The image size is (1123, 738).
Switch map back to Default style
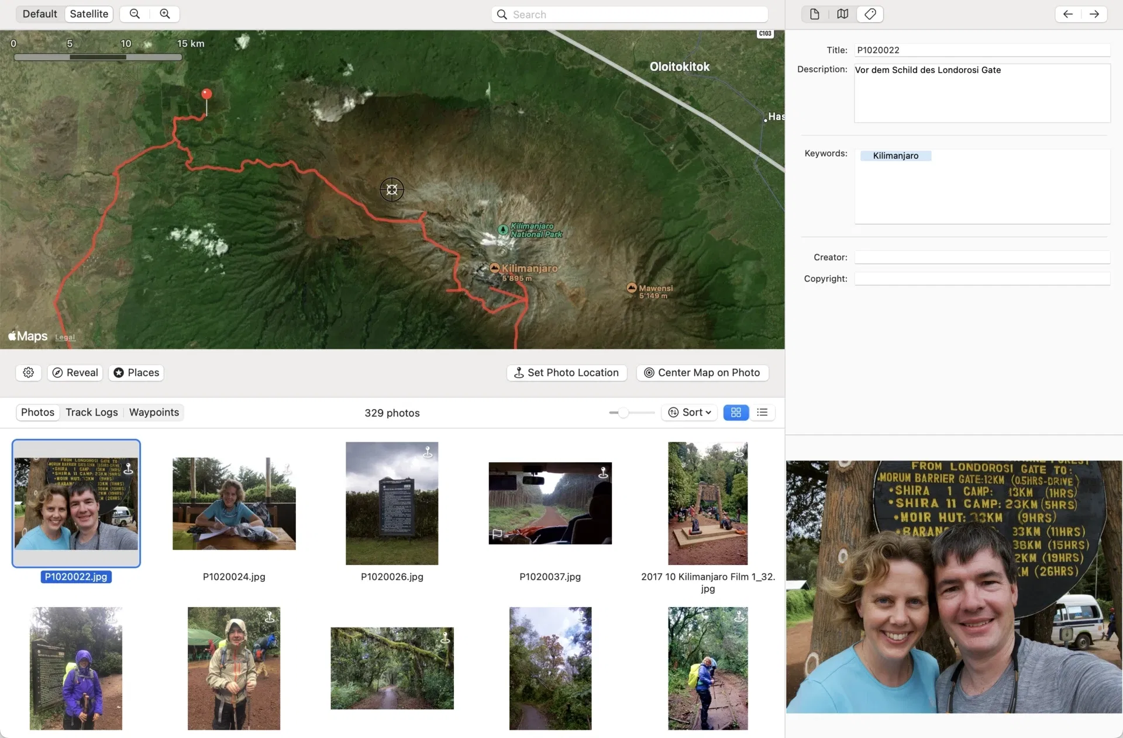39,13
